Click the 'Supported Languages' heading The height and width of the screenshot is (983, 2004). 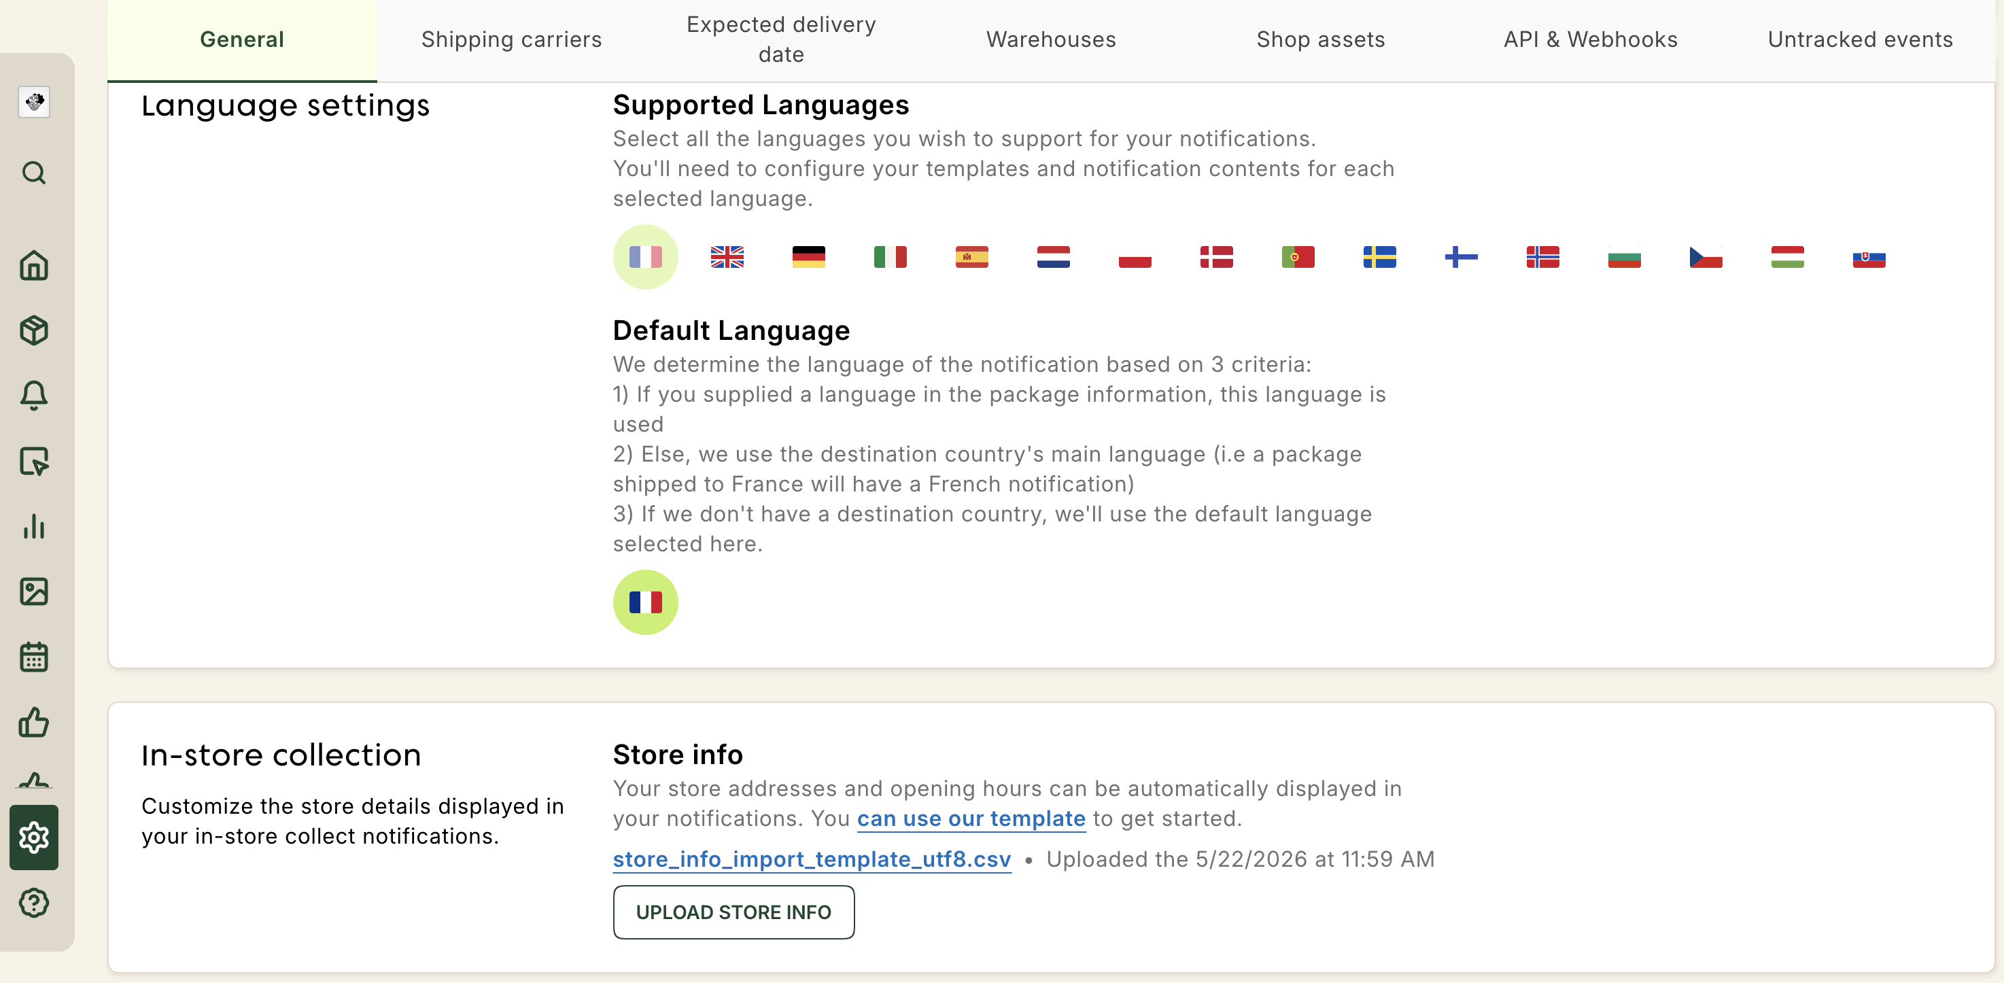click(x=761, y=105)
